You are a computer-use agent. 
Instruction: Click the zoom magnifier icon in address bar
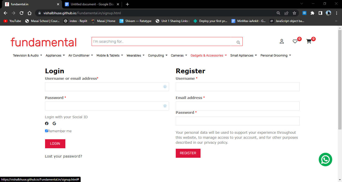click(278, 13)
